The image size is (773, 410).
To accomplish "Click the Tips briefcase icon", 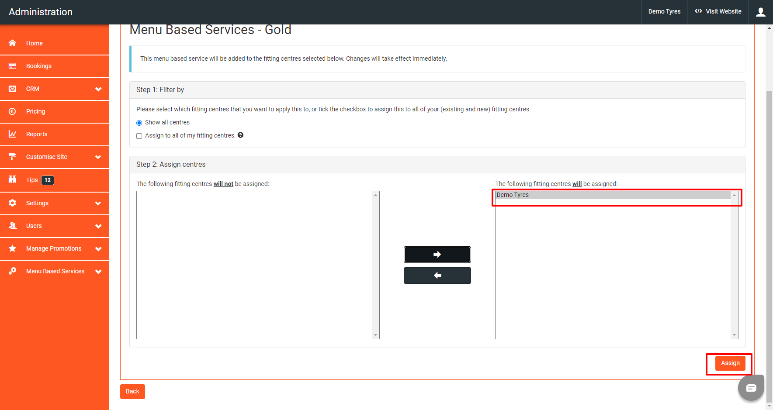I will [x=12, y=180].
